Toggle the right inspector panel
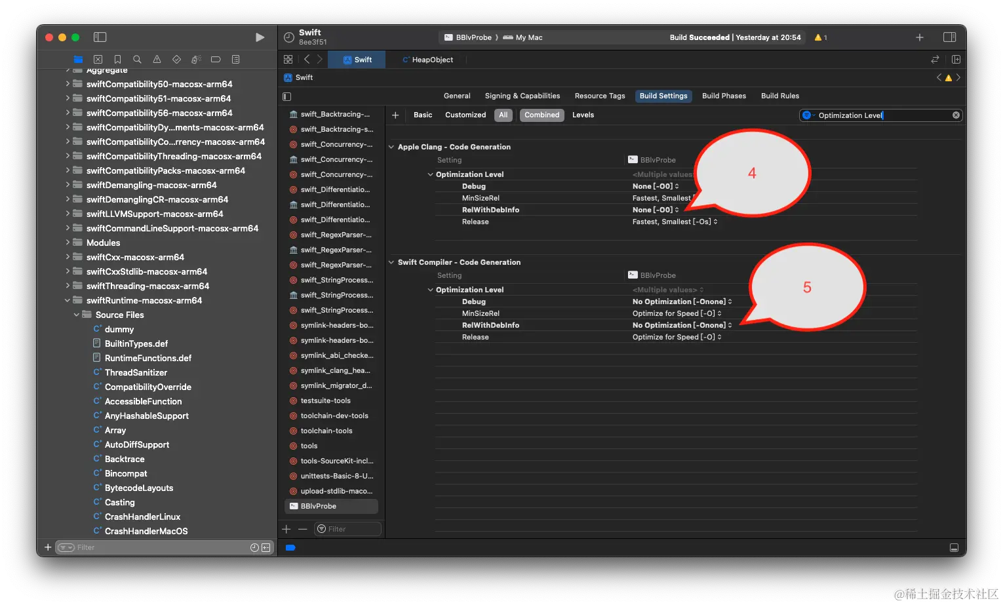The height and width of the screenshot is (605, 1003). coord(949,37)
